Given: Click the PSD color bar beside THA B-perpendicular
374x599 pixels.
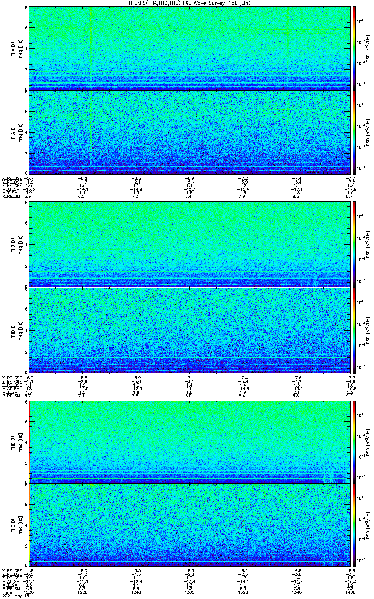Looking at the screenshot, I should coord(354,48).
